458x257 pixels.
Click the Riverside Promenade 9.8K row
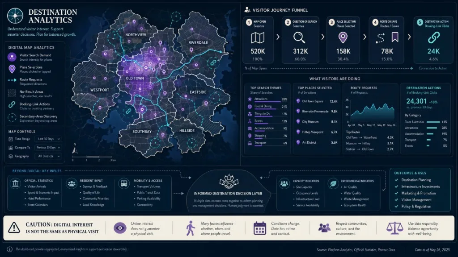(317, 112)
